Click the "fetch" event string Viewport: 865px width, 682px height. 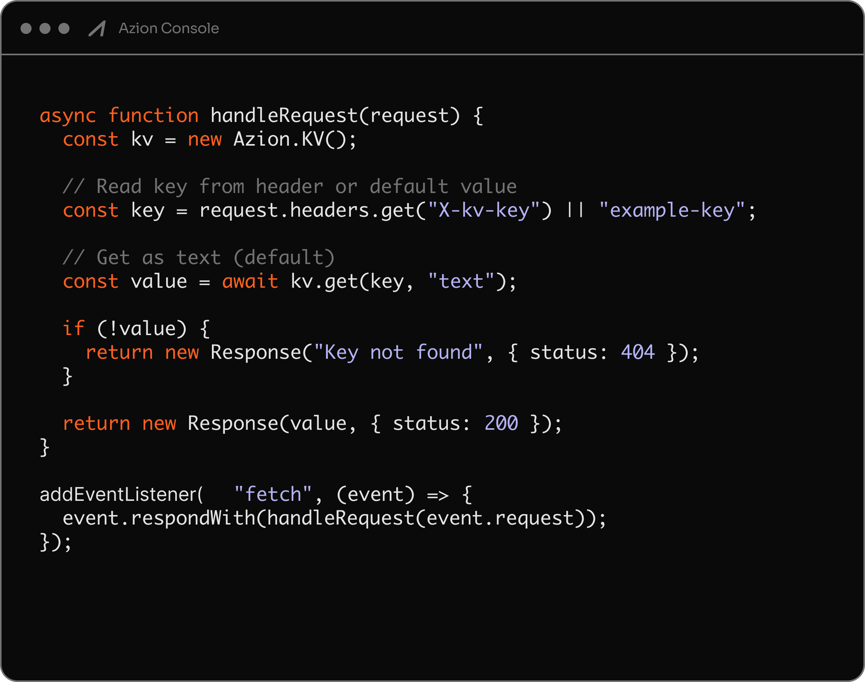click(x=273, y=494)
